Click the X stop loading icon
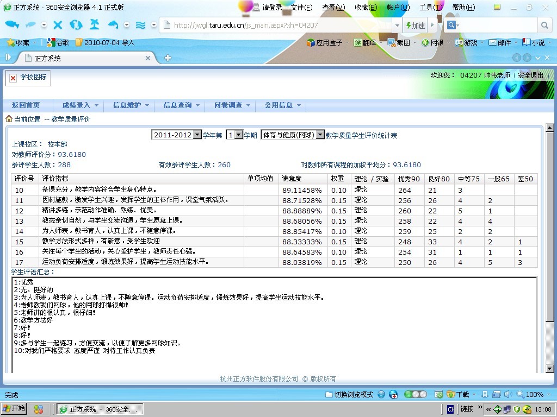 (x=58, y=25)
